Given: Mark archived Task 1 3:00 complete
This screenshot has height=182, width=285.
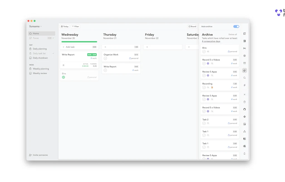Looking at the screenshot, I should coord(204,147).
